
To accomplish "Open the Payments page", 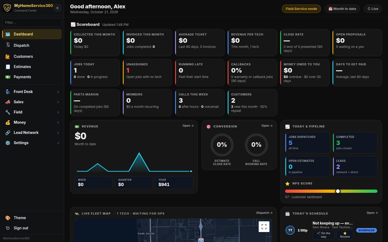I will pos(32,77).
